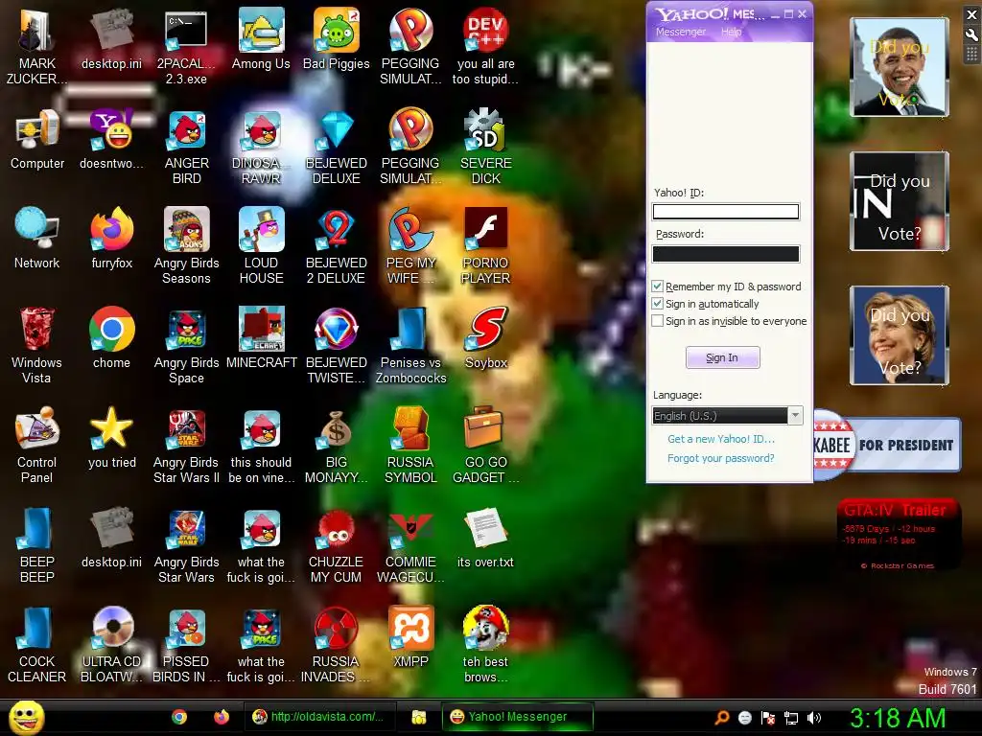The height and width of the screenshot is (736, 982).
Task: Click the Hillary 'Did you Vote?' gadget
Action: (900, 335)
